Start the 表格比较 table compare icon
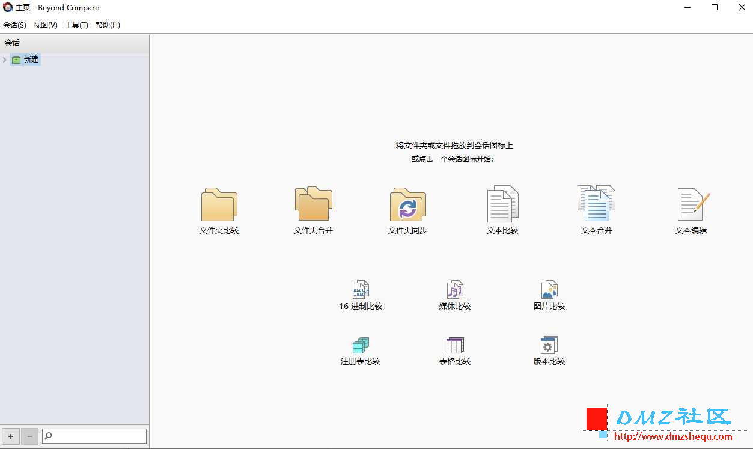Viewport: 753px width, 449px height. tap(455, 345)
